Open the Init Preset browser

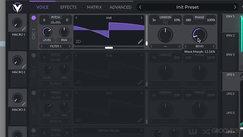click(x=187, y=7)
